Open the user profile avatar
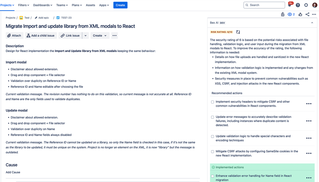 tap(315, 5)
